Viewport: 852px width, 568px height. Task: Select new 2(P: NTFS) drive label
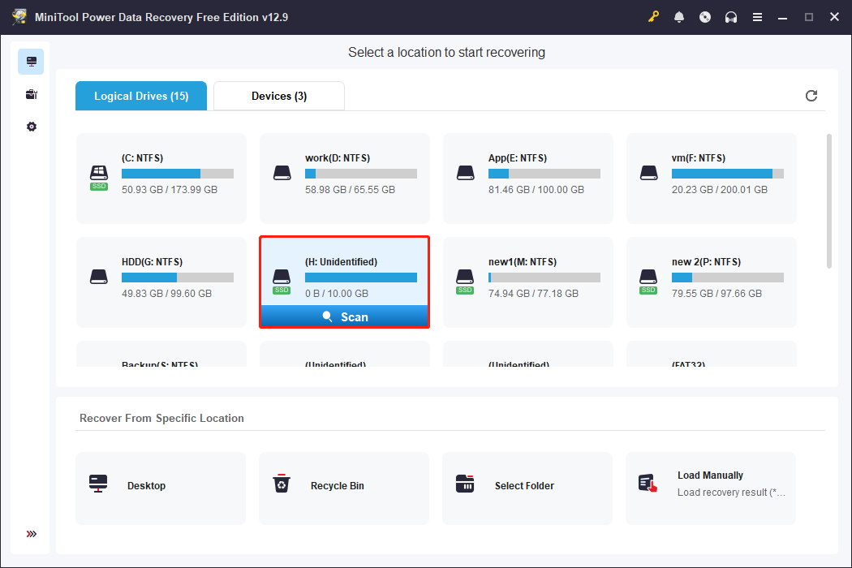[x=706, y=262]
